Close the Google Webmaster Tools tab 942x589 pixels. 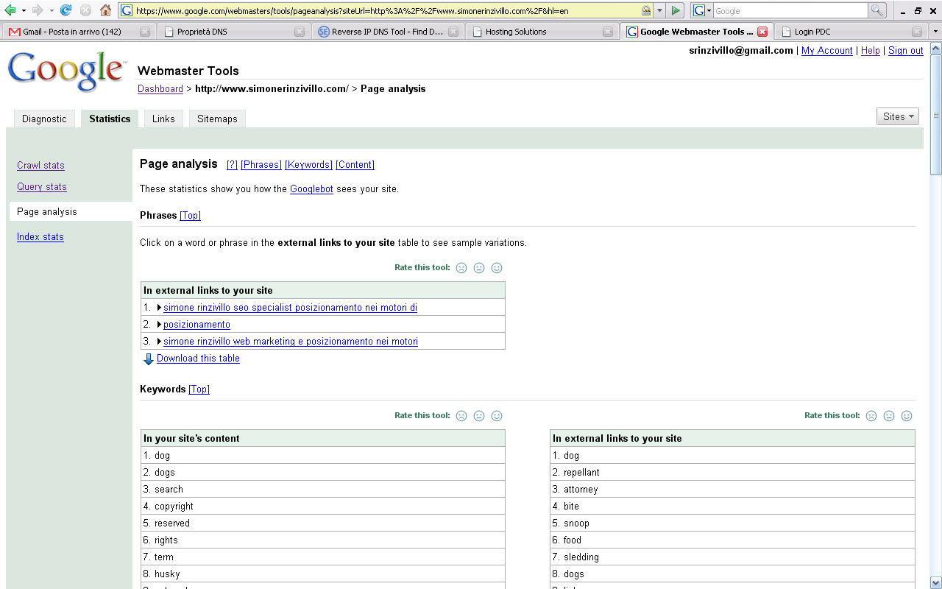pos(762,32)
